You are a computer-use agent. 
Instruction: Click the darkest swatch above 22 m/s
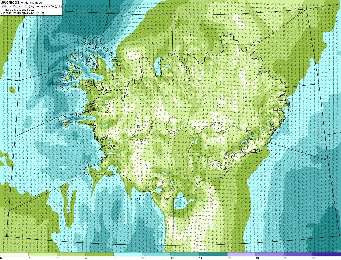click(327, 254)
